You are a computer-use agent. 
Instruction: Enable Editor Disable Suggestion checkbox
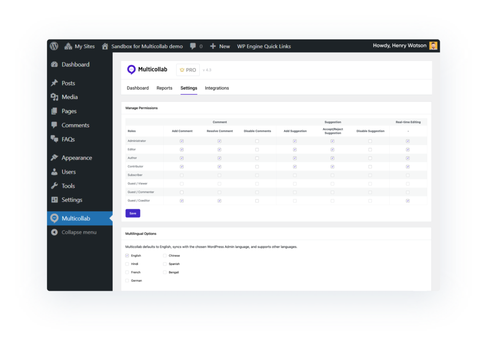(x=370, y=149)
